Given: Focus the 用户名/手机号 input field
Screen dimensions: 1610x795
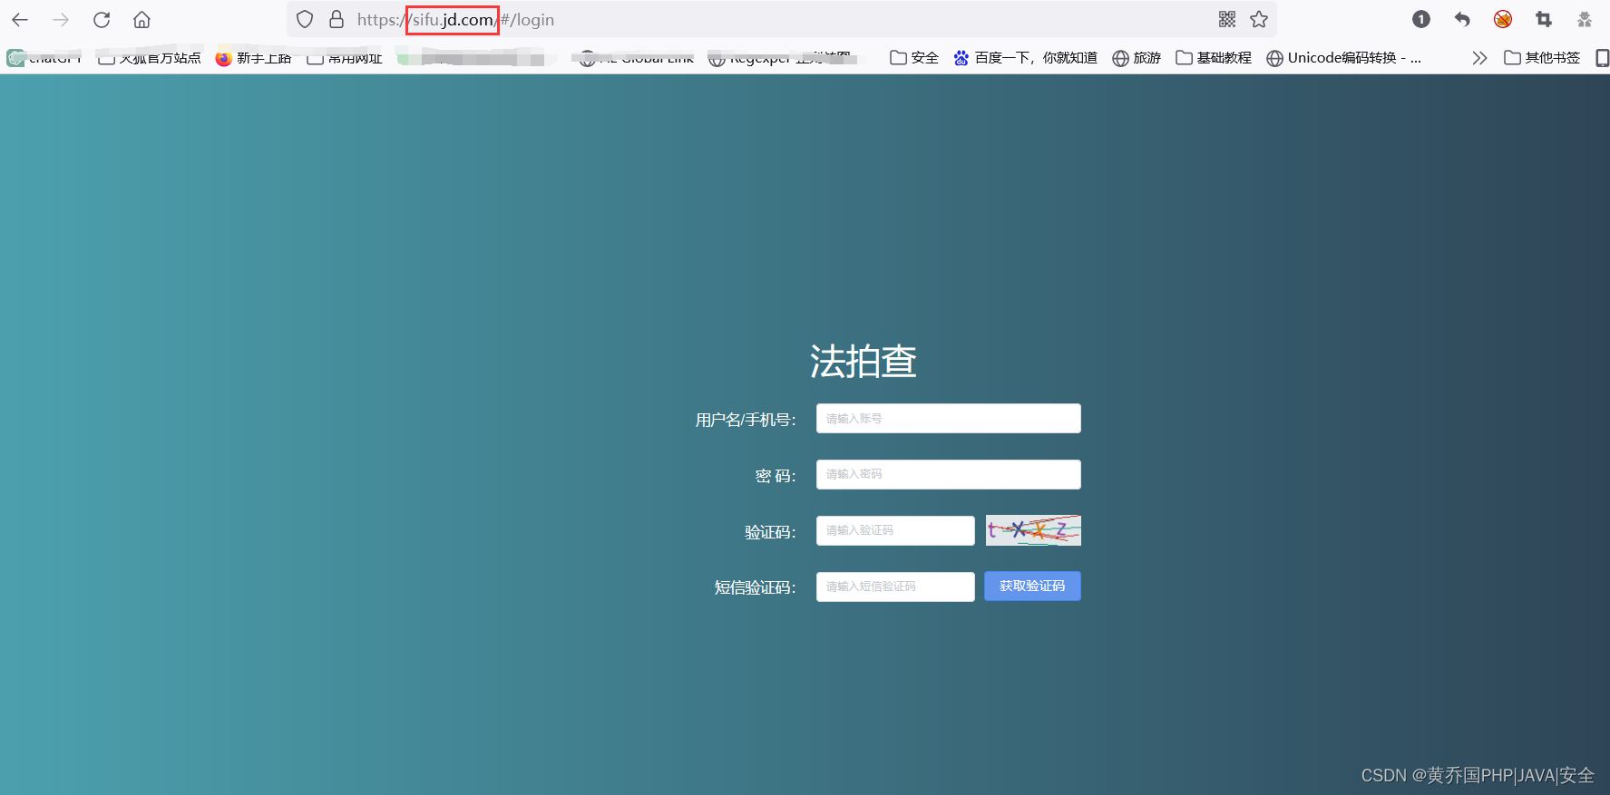Looking at the screenshot, I should point(948,419).
